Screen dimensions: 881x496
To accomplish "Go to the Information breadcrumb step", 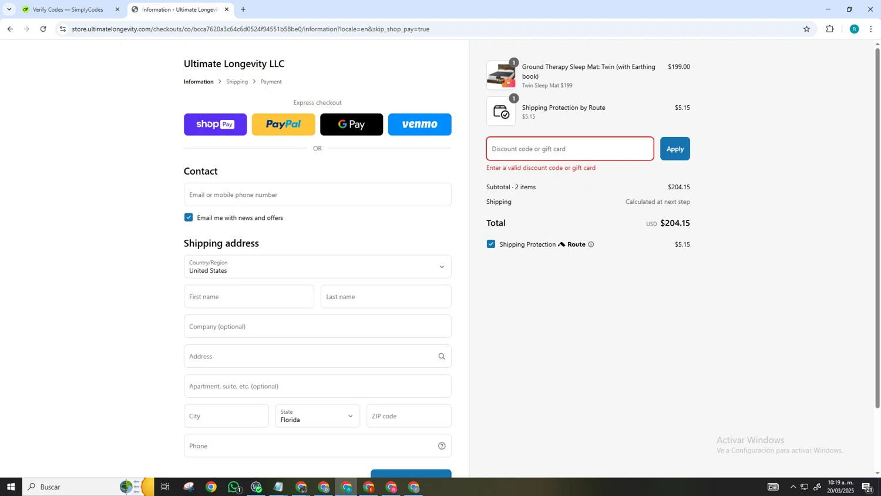I will click(199, 82).
